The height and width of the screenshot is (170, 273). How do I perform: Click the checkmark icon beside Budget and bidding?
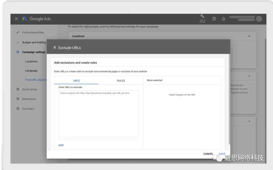(x=18, y=42)
